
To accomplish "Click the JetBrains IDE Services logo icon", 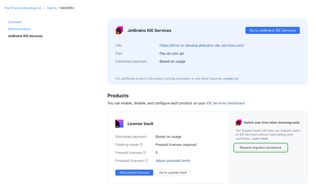I will [119, 30].
